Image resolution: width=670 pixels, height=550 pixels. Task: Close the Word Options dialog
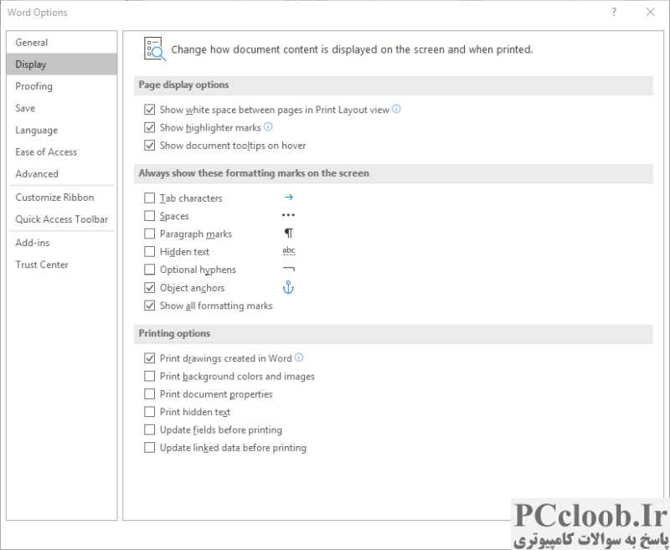(x=651, y=12)
